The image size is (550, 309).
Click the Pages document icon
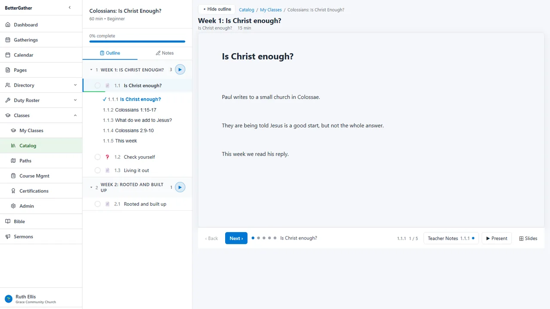point(8,70)
